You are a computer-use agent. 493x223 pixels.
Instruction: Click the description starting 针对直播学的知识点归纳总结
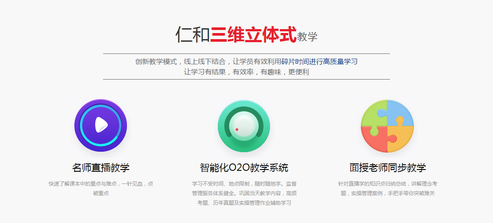pyautogui.click(x=388, y=188)
